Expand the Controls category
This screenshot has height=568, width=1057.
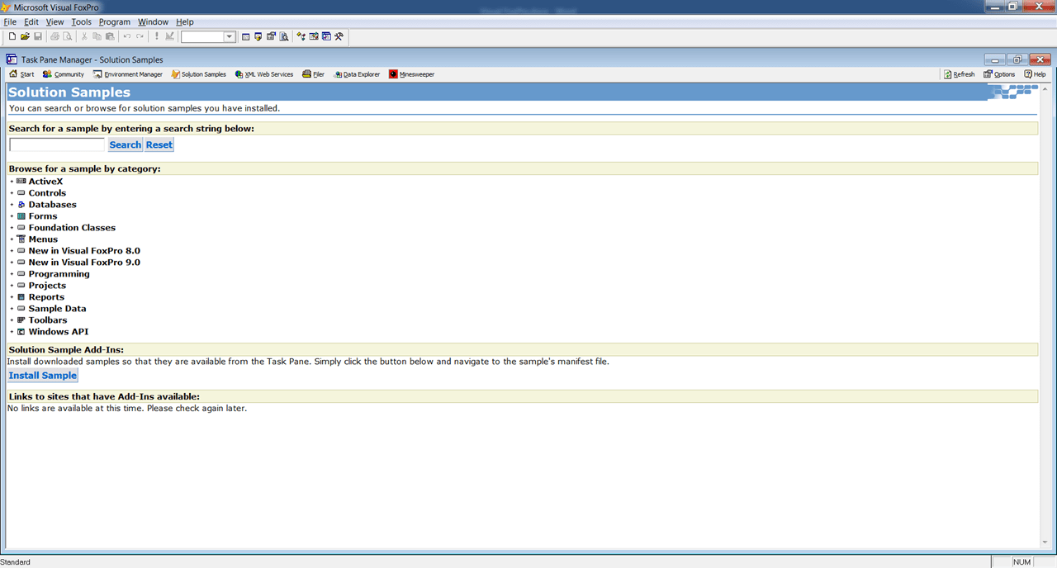12,193
